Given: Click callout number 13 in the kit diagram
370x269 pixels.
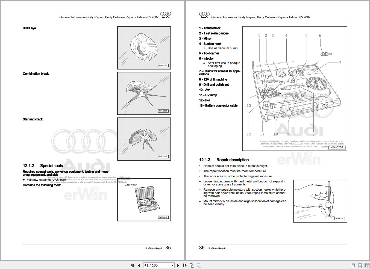Looking at the screenshot, I should tap(249, 106).
